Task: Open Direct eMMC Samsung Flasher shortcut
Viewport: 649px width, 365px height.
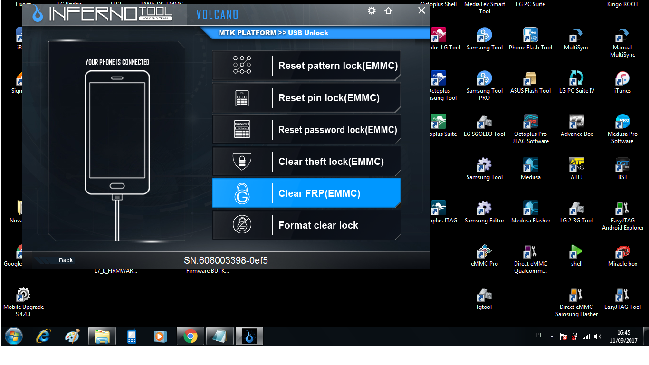Action: click(x=576, y=302)
